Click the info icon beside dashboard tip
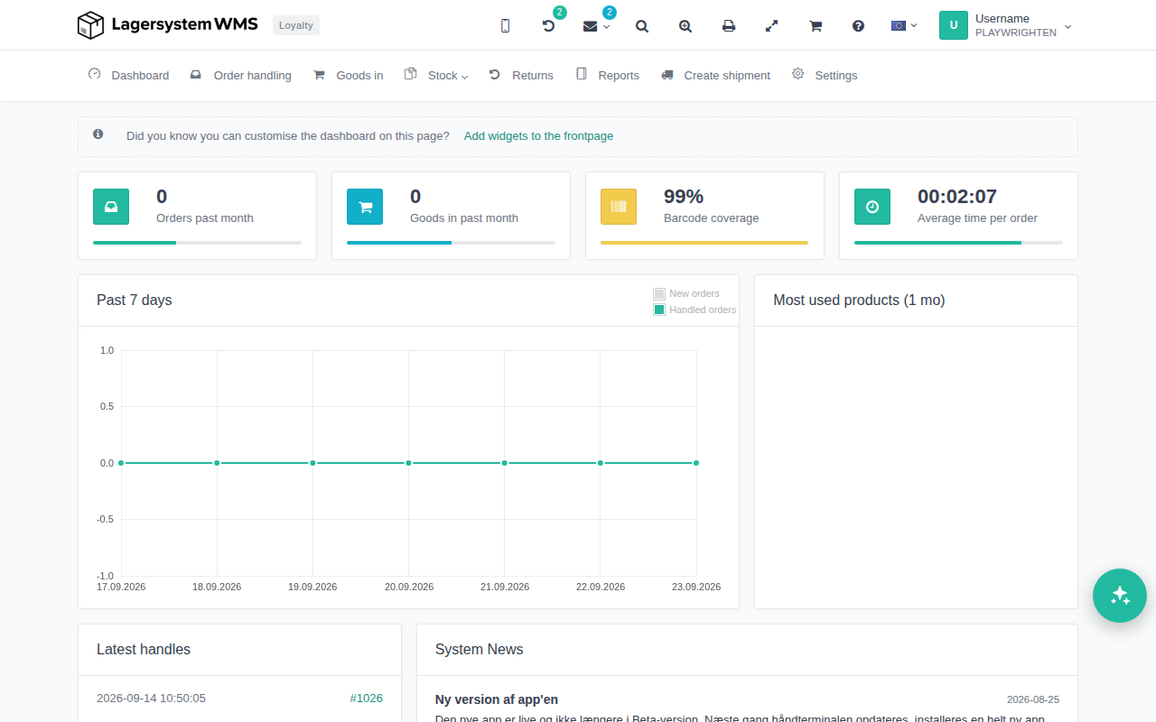This screenshot has width=1156, height=722. click(98, 134)
